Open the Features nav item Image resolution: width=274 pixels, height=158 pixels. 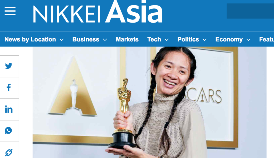[x=266, y=39]
